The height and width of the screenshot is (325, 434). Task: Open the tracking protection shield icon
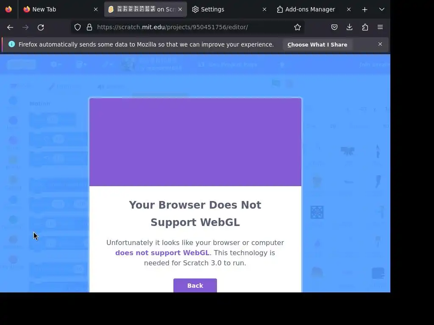coord(78,27)
